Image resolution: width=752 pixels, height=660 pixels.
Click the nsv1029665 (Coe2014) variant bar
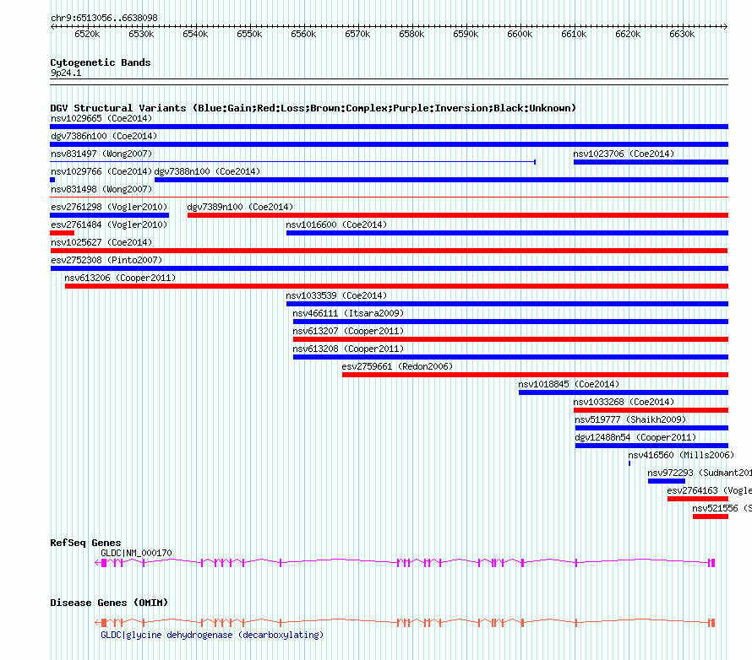point(389,127)
